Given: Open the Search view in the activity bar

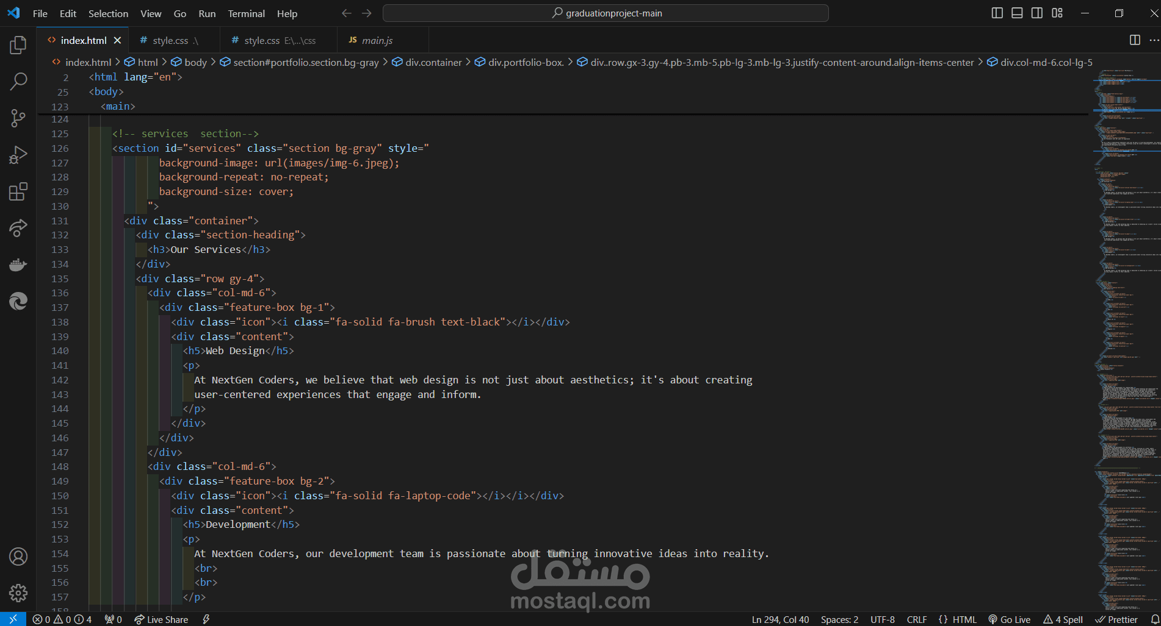Looking at the screenshot, I should click(18, 81).
